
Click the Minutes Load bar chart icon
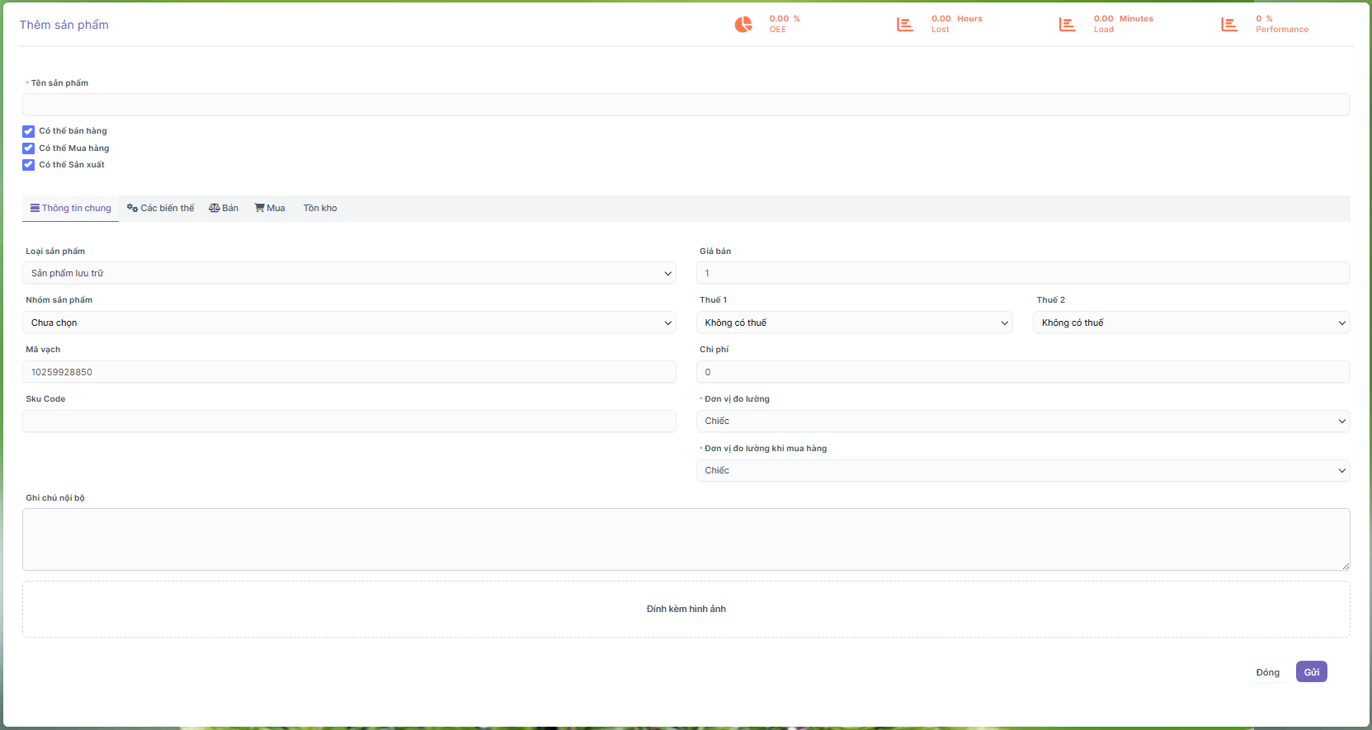coord(1067,25)
